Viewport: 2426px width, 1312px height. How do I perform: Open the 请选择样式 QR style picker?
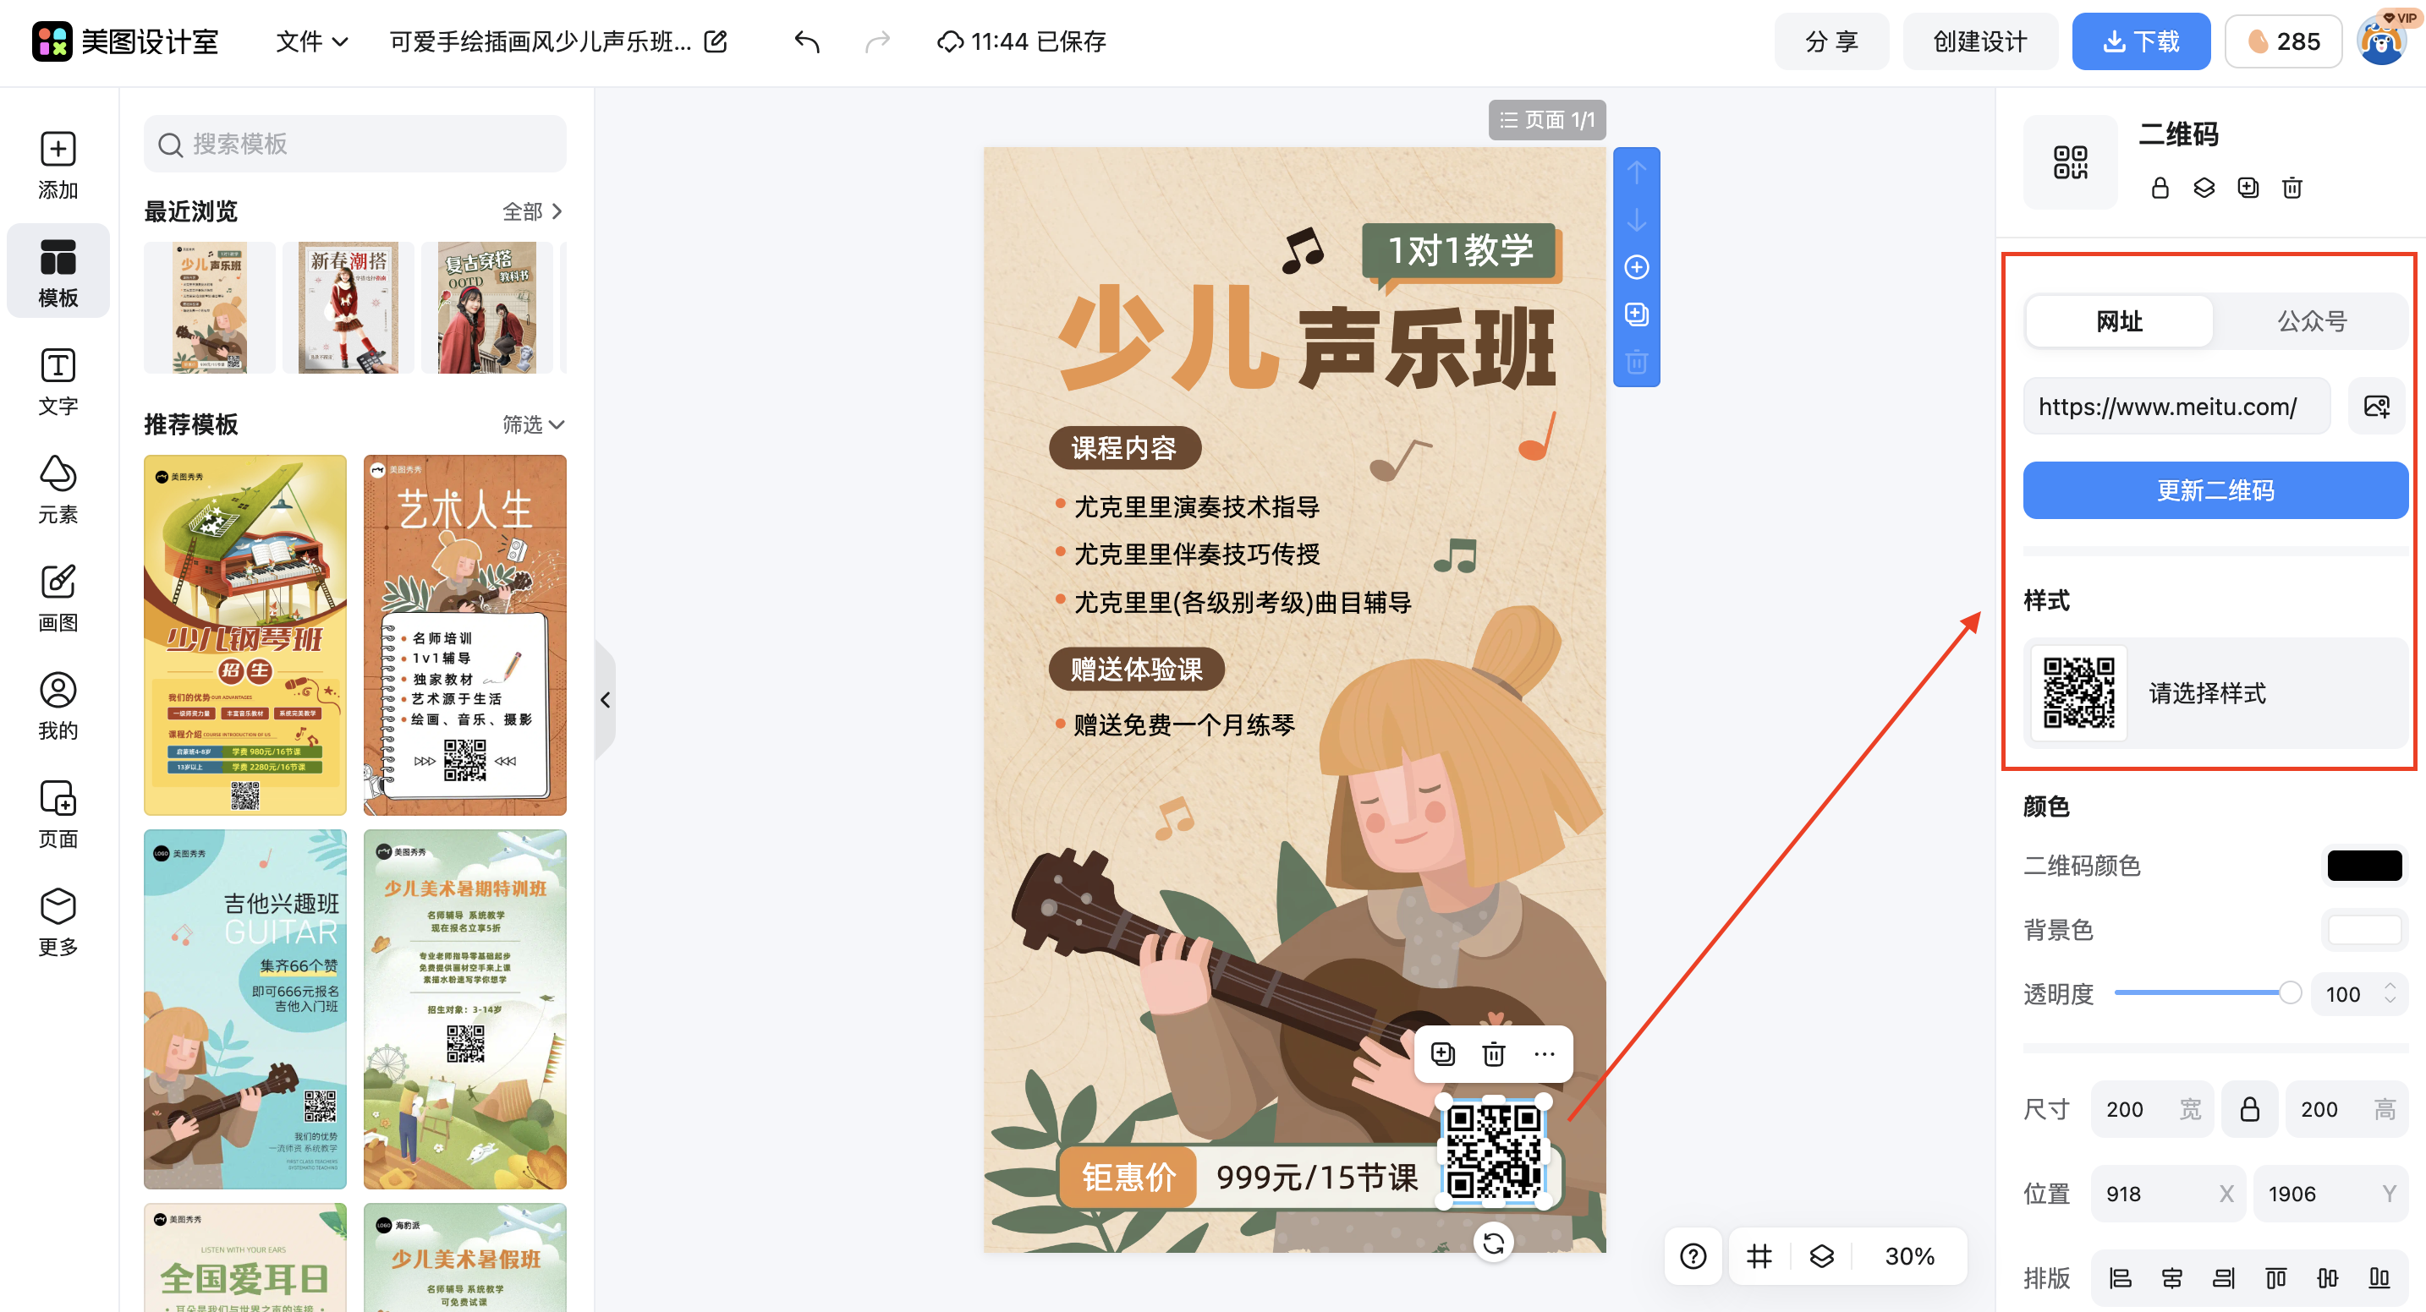(2213, 694)
